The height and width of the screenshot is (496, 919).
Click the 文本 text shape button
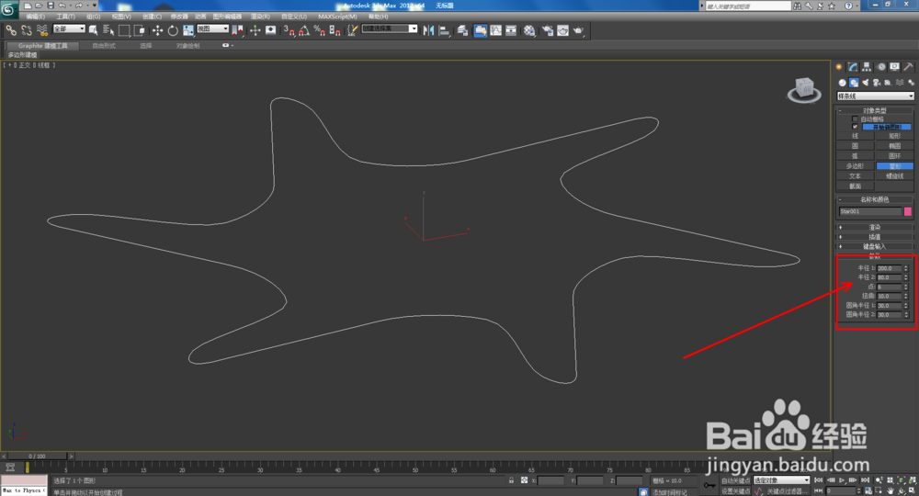point(855,176)
